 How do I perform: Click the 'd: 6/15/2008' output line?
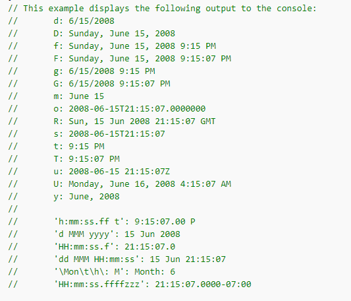point(84,21)
